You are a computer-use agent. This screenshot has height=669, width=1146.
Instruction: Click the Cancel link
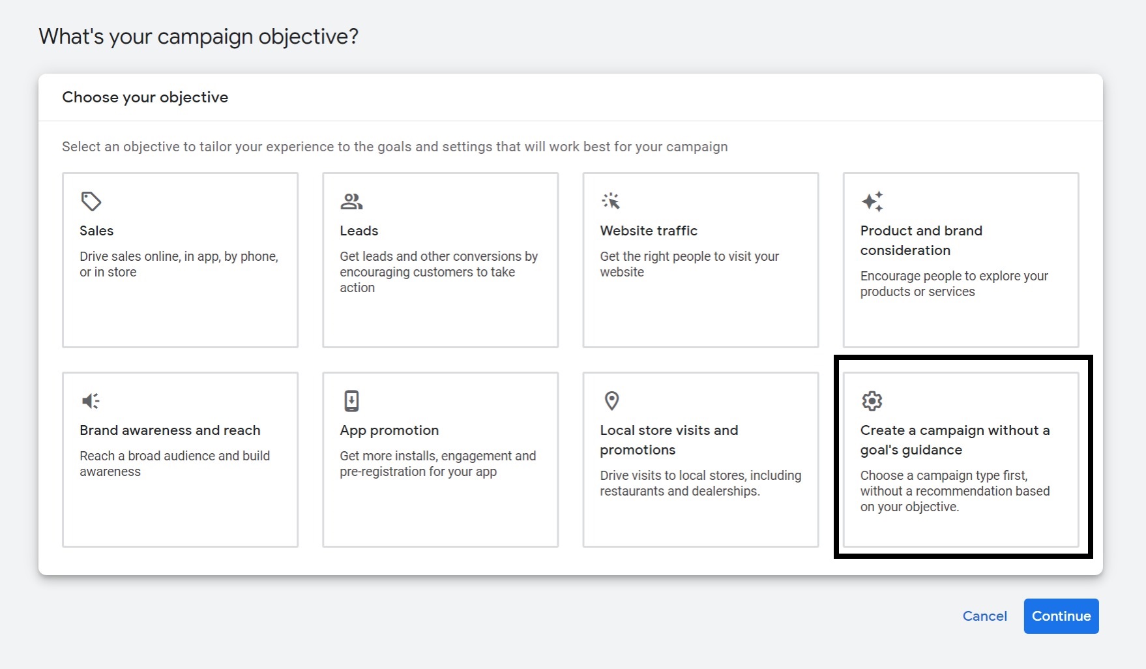[x=984, y=616]
